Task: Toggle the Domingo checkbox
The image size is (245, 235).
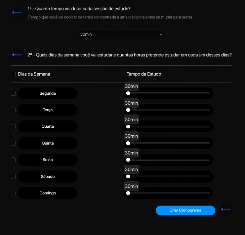Action: [x=13, y=193]
